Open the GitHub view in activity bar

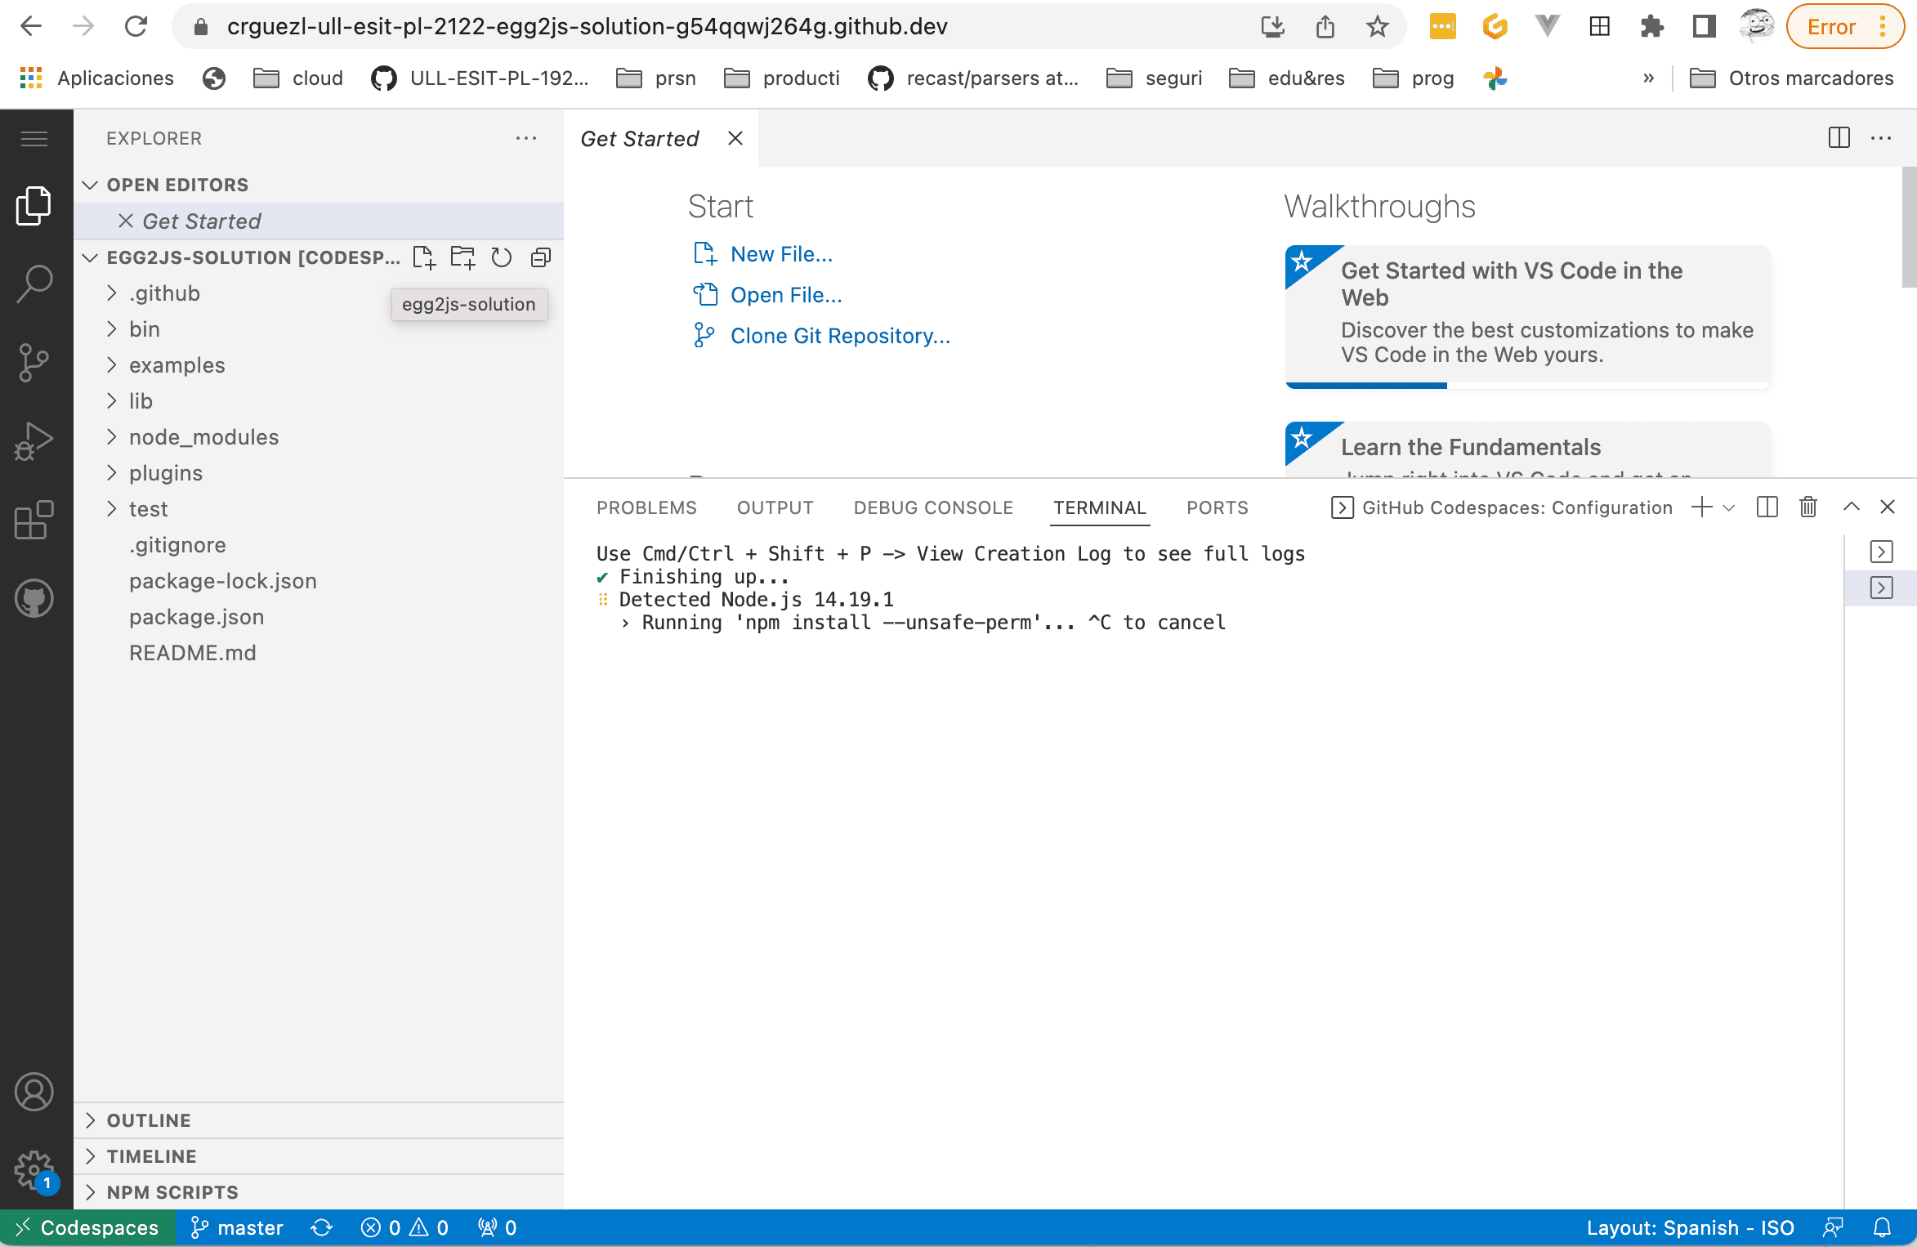(x=34, y=598)
